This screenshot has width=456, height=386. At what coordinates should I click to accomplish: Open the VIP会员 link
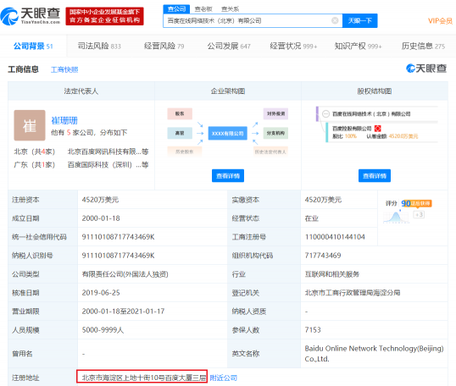pos(440,21)
